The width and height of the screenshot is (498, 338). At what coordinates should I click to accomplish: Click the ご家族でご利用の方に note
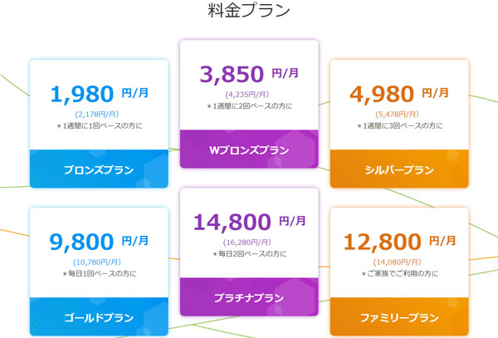pos(399,273)
